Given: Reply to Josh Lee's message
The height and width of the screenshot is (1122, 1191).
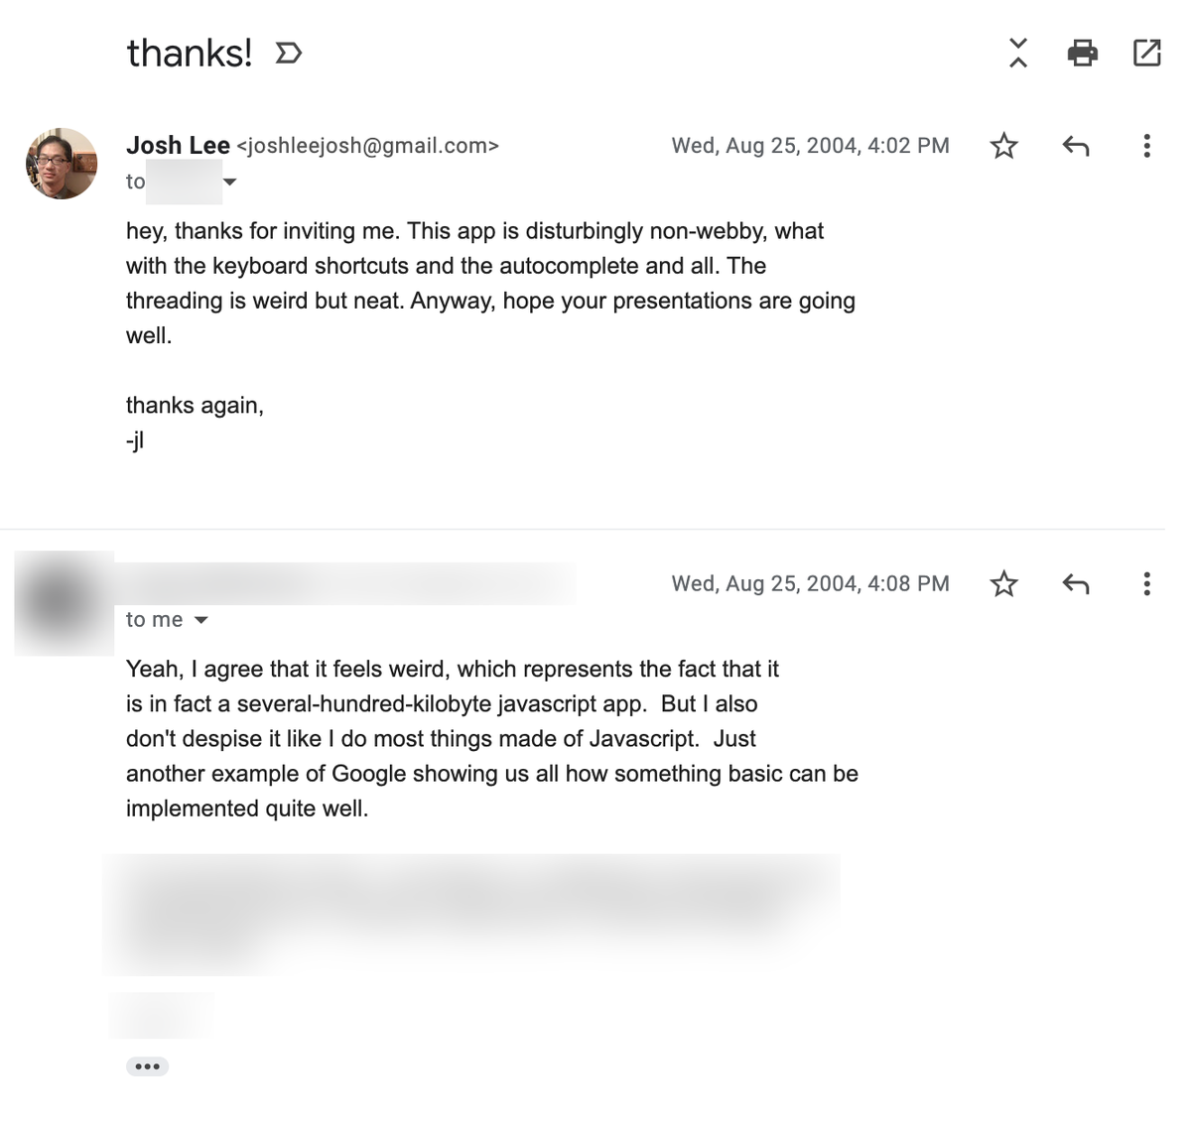Looking at the screenshot, I should [1076, 147].
